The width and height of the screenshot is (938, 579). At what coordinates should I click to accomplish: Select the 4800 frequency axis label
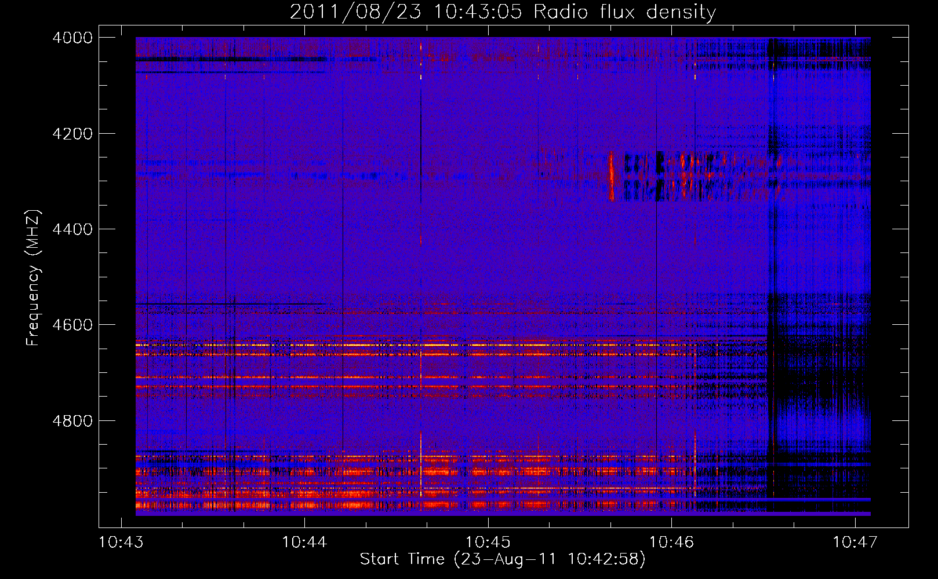click(x=72, y=421)
